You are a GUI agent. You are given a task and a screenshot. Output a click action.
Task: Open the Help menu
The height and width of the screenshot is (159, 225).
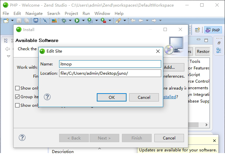coord(119,14)
